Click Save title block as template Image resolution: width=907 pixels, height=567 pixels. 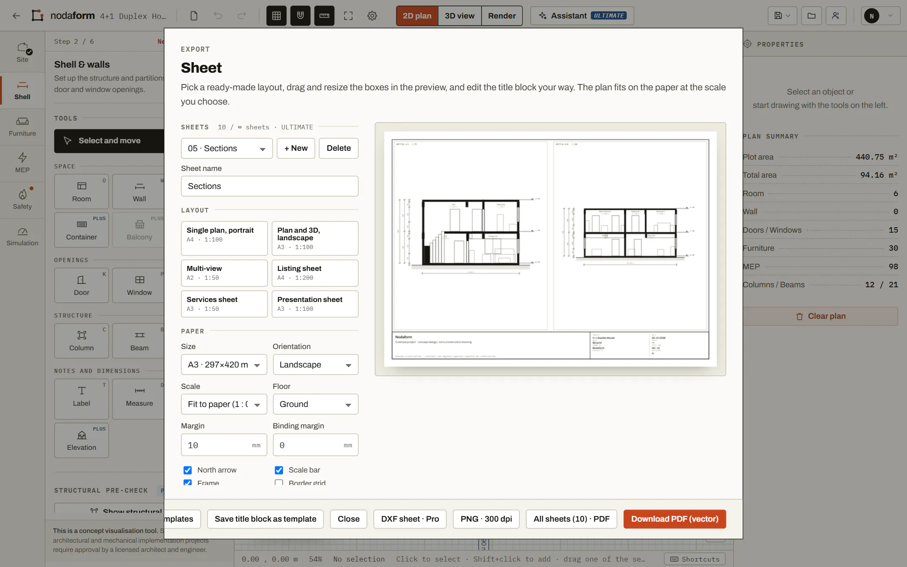tap(265, 519)
